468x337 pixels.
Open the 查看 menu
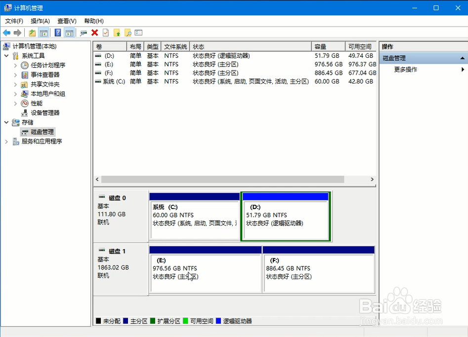click(x=67, y=21)
